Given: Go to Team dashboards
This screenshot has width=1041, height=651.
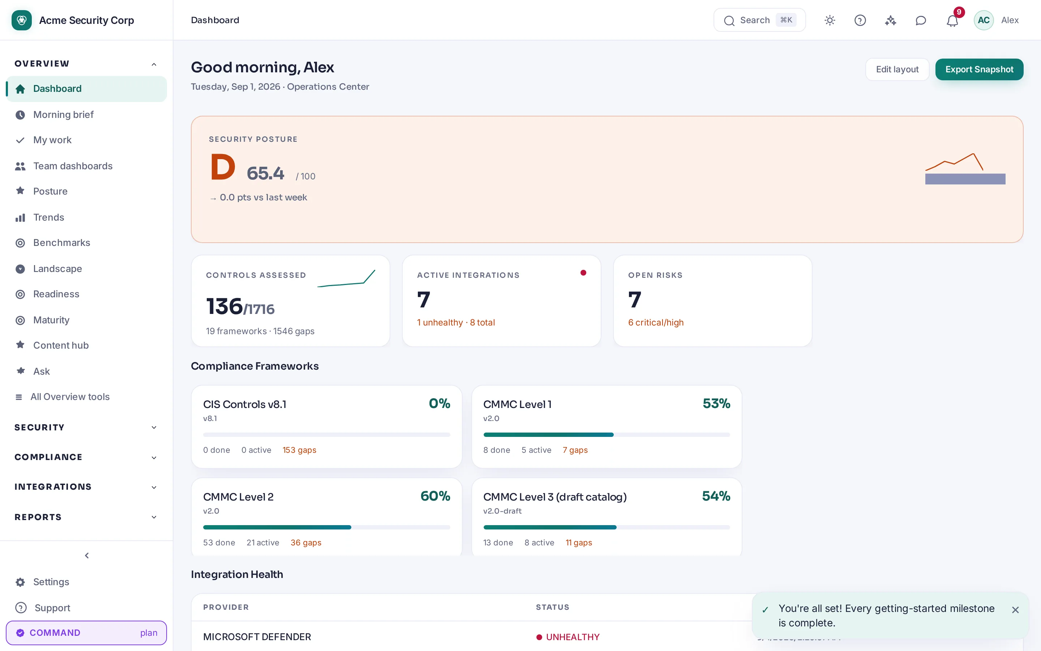Looking at the screenshot, I should [x=86, y=166].
